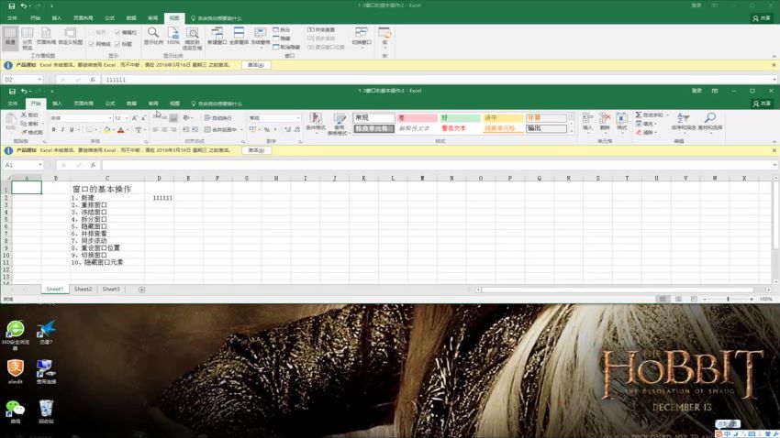The image size is (780, 438).
Task: Open Macros dropdown in upper window
Action: [384, 38]
